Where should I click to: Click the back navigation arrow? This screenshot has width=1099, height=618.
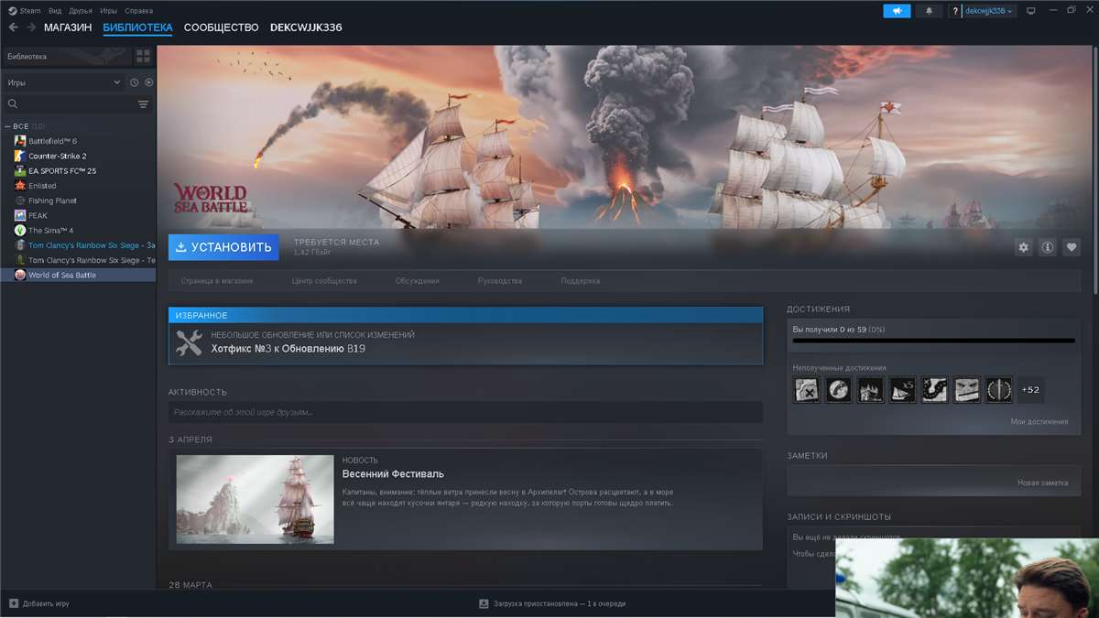point(13,27)
